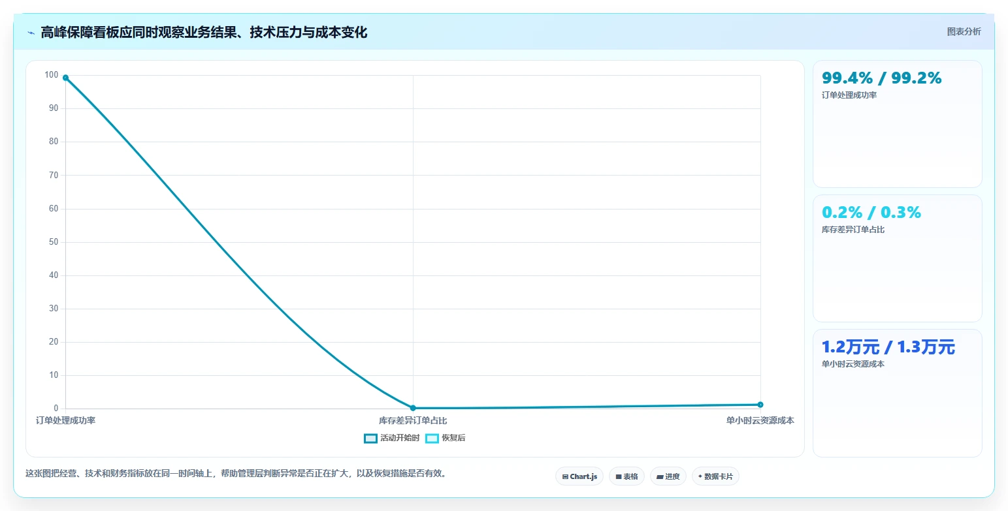The height and width of the screenshot is (511, 1008).
Task: Select the Chart.js tag
Action: click(x=579, y=476)
